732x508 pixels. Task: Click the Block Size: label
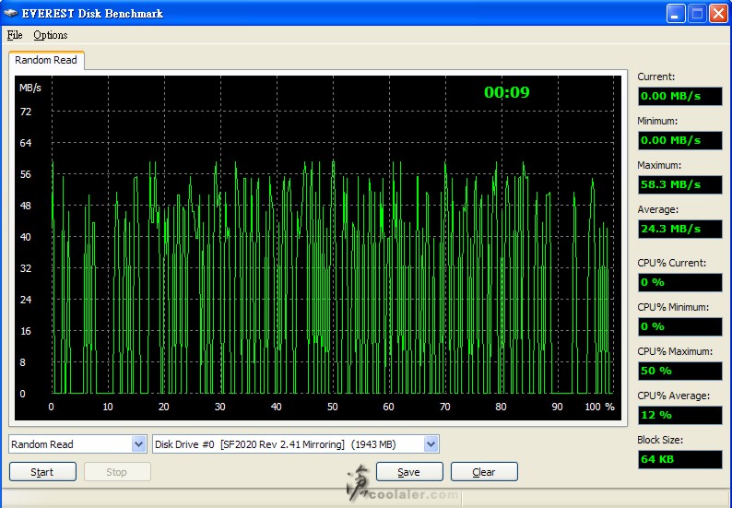point(660,440)
